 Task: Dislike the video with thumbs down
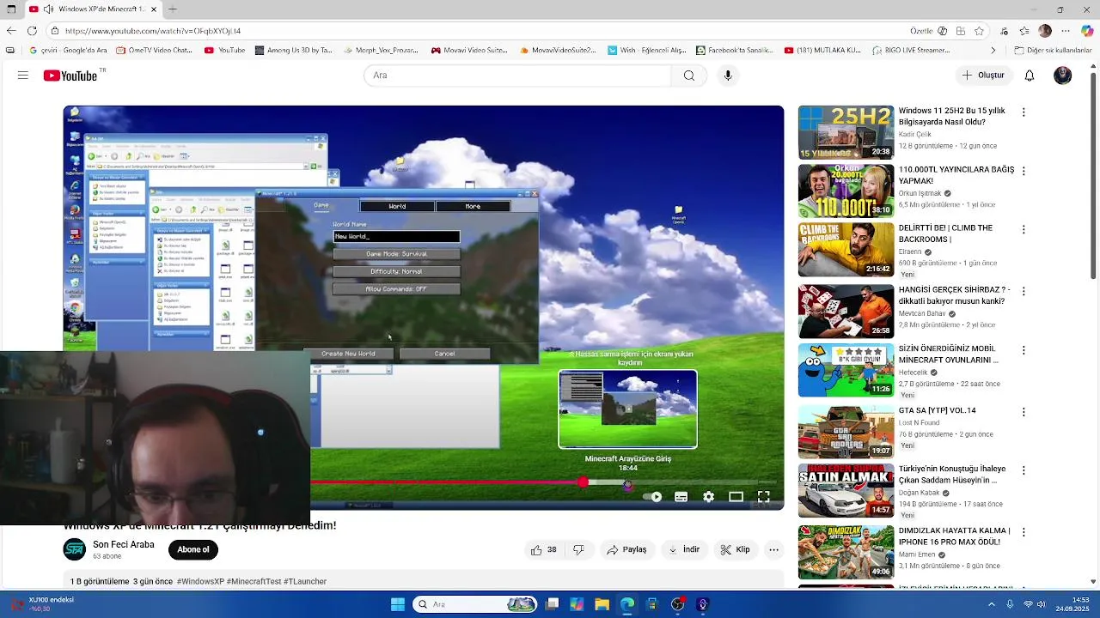tap(578, 550)
